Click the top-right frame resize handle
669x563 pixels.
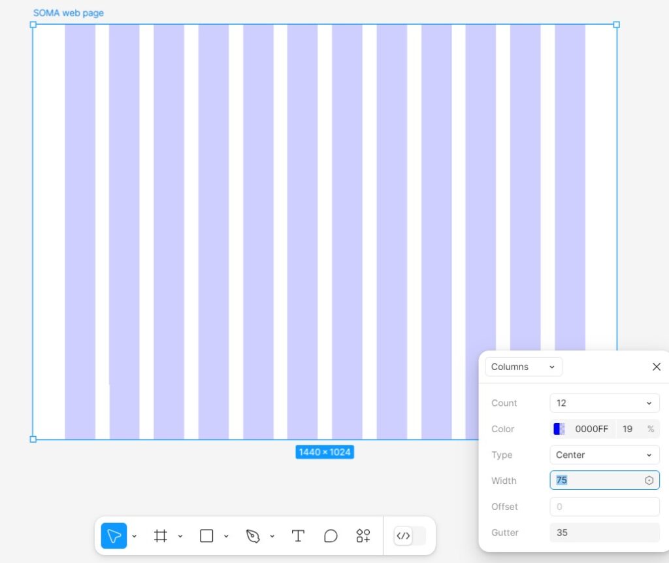click(617, 25)
